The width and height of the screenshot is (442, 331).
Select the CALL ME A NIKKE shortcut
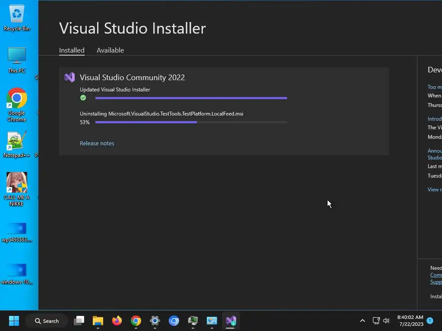coord(17,189)
